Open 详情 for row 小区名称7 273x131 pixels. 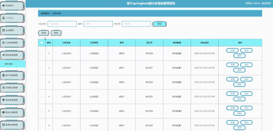(232, 65)
